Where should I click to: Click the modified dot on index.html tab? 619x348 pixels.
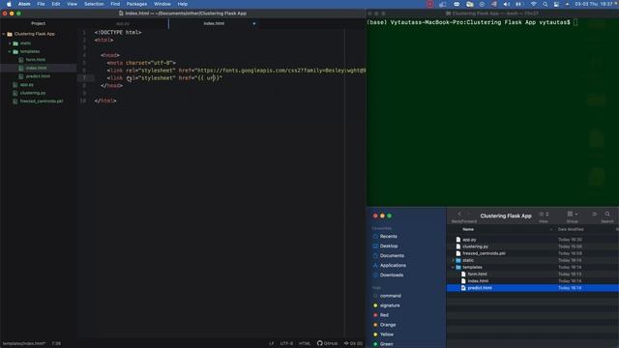click(253, 23)
